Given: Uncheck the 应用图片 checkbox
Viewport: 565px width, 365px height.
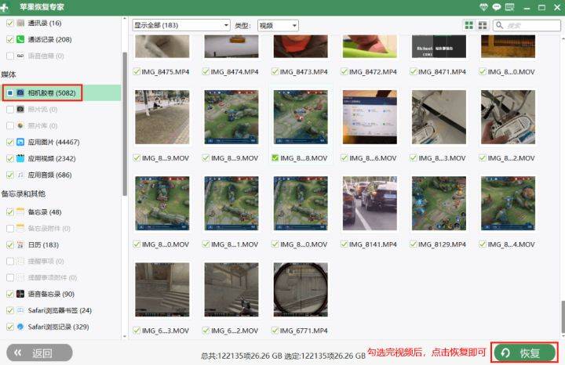Looking at the screenshot, I should point(9,143).
